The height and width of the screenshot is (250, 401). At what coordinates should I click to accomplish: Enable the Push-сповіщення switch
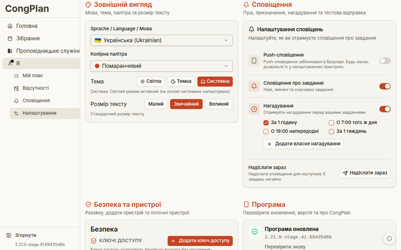tap(385, 61)
